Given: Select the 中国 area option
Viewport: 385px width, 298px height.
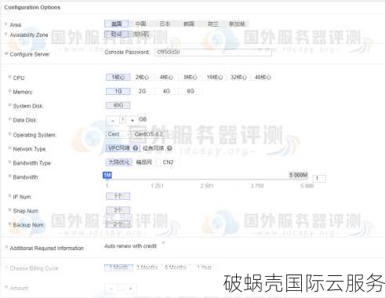Looking at the screenshot, I should [x=140, y=24].
